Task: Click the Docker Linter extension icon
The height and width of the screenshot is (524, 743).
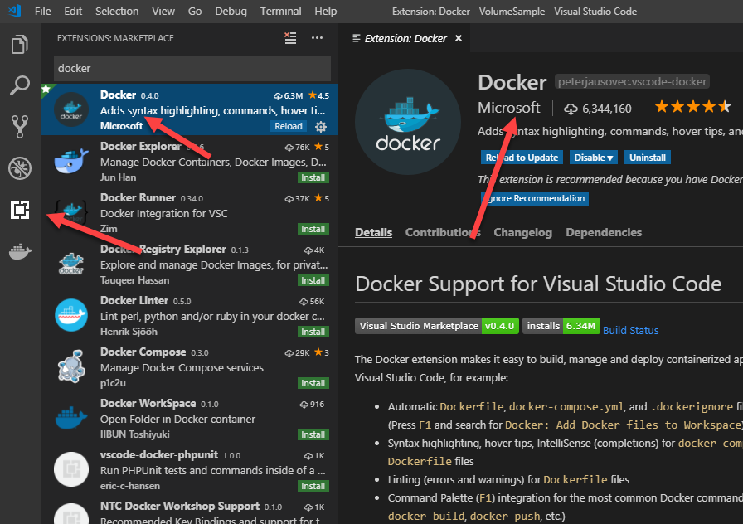Action: tap(71, 315)
